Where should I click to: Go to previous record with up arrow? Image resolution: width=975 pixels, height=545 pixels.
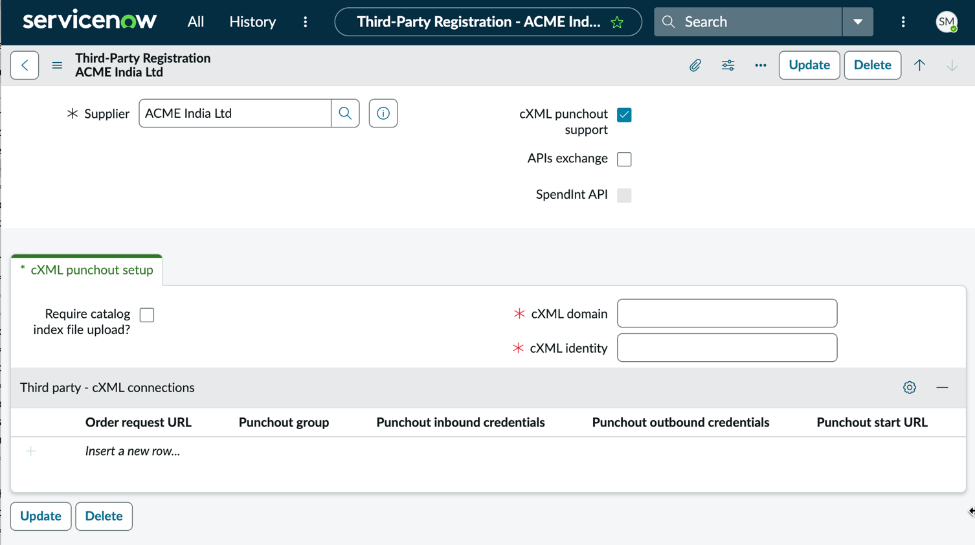[919, 65]
